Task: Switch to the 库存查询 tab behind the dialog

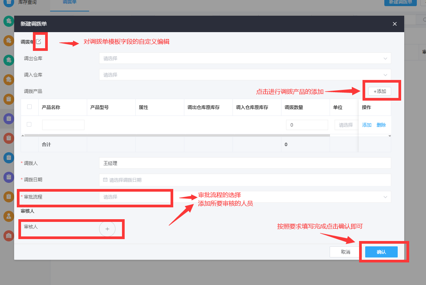Action: coord(27,2)
